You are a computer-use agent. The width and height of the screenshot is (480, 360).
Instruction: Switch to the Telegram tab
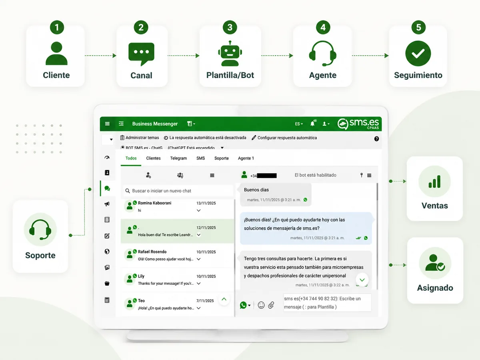(x=178, y=158)
